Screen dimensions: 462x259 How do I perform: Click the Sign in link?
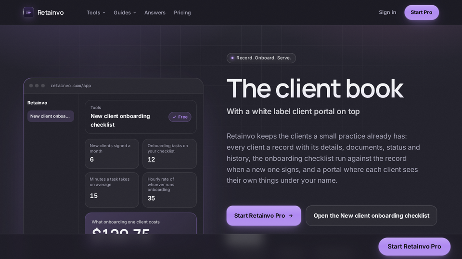coord(387,12)
